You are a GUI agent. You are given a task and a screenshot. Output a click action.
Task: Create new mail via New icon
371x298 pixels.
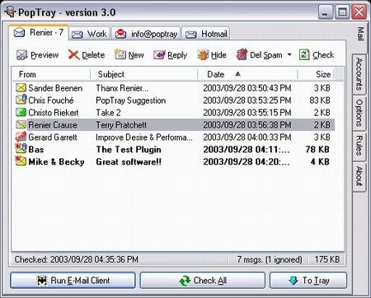point(120,54)
